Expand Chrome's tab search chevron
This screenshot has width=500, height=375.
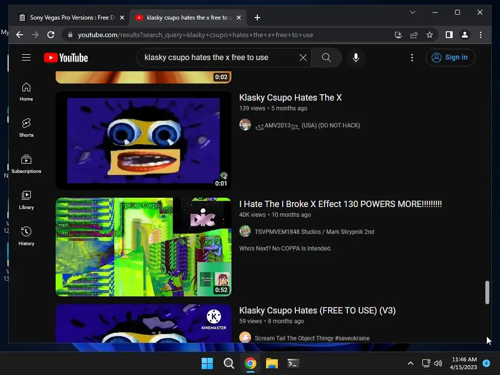[412, 12]
